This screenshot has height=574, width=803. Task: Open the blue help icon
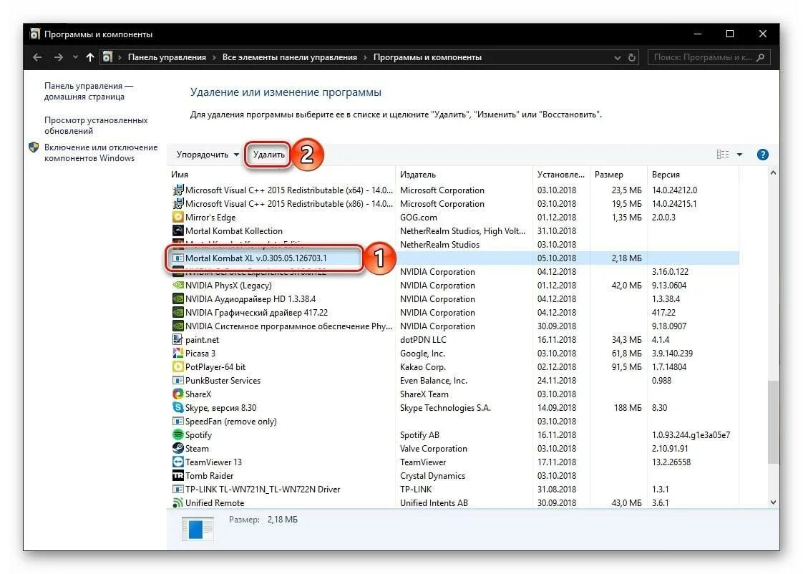click(762, 155)
